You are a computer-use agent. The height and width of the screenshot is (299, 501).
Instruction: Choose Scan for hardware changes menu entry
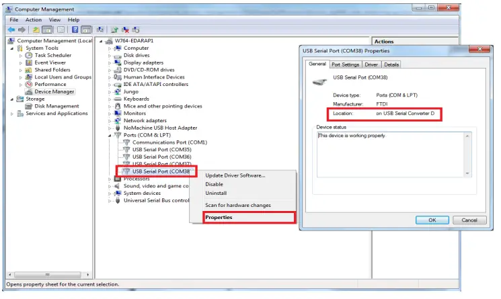pyautogui.click(x=238, y=205)
